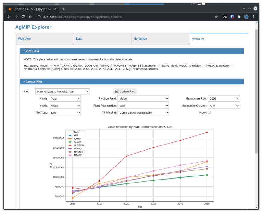Click the browser back arrow
Viewport: 262px width, 213px height.
click(x=9, y=17)
